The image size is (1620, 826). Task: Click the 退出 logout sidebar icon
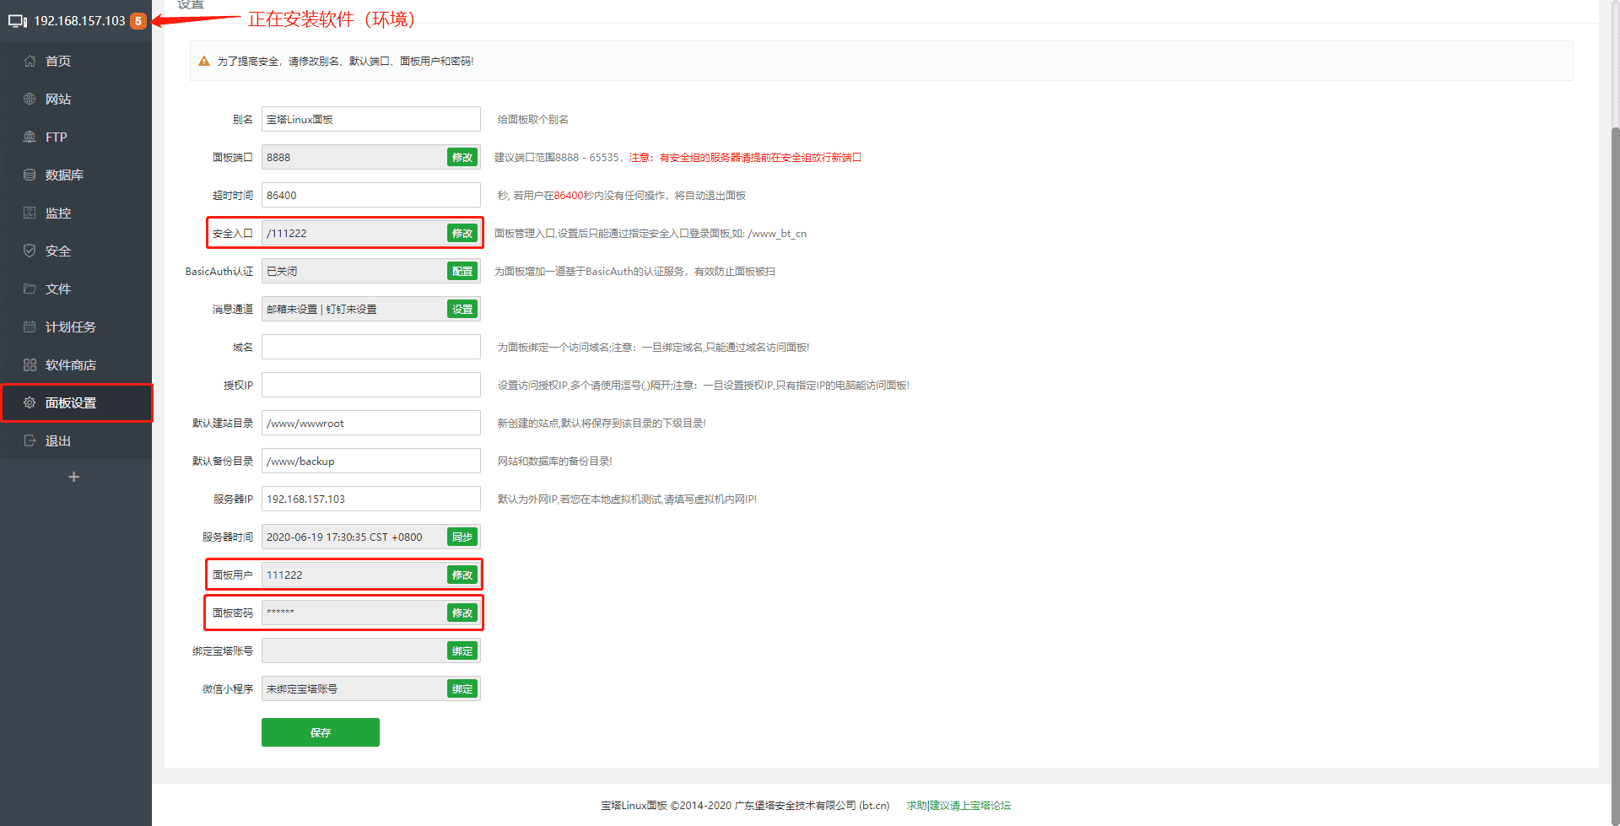point(30,440)
